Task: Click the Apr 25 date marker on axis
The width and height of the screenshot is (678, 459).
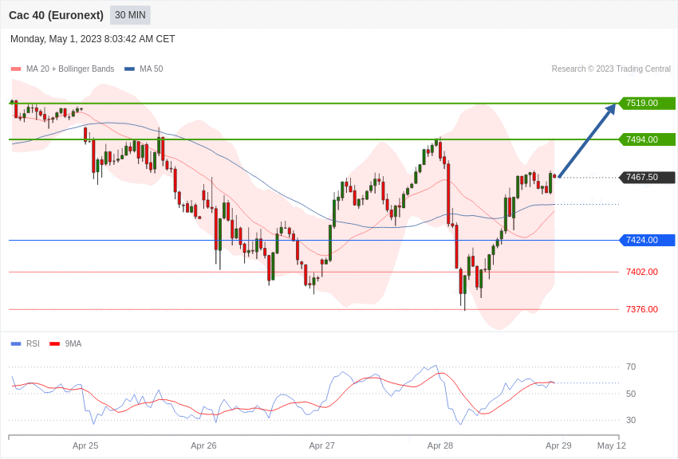Action: (x=85, y=445)
